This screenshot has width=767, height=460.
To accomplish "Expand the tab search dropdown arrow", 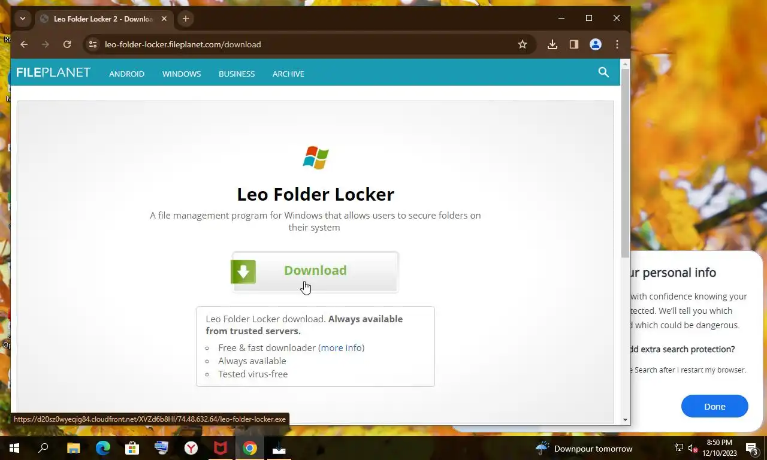I will (23, 19).
